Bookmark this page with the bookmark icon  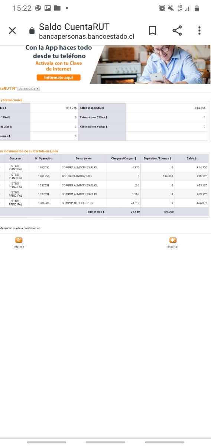coord(152,31)
